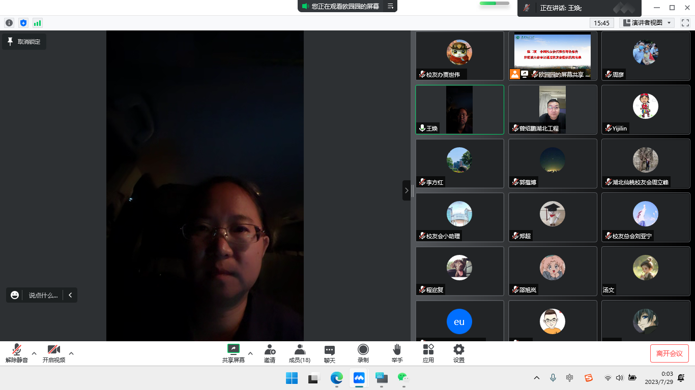Start recording with 录制 icon
The width and height of the screenshot is (695, 390).
pos(363,353)
